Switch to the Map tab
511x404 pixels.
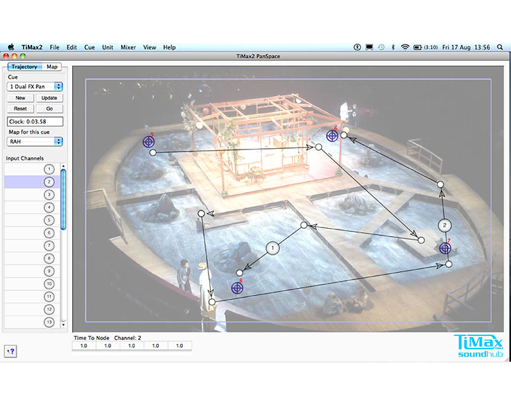52,67
